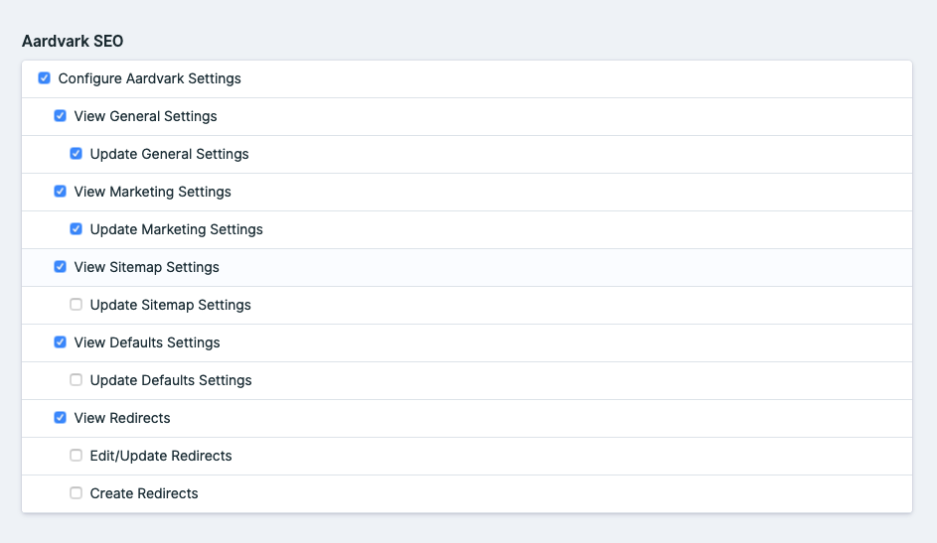
Task: Click the "Update Defaults Settings" label text
Action: (171, 380)
